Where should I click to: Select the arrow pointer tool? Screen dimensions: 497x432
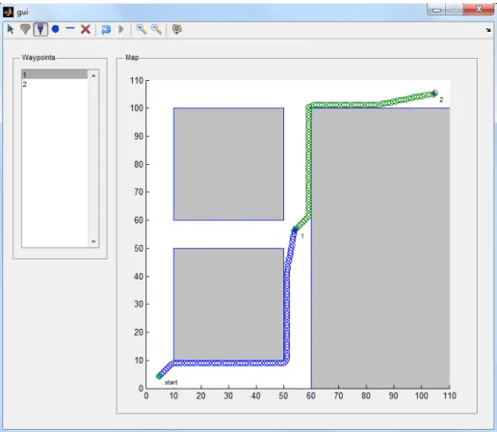(11, 29)
